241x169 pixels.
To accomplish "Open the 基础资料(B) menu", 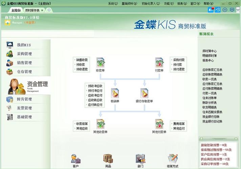I will [x=129, y=3].
